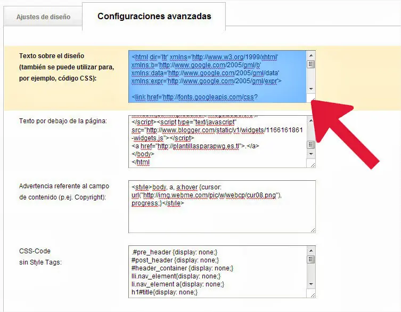Viewport: 401px width, 312px height.
Task: Click the resize grip of the Advertencia textarea
Action: pyautogui.click(x=313, y=230)
